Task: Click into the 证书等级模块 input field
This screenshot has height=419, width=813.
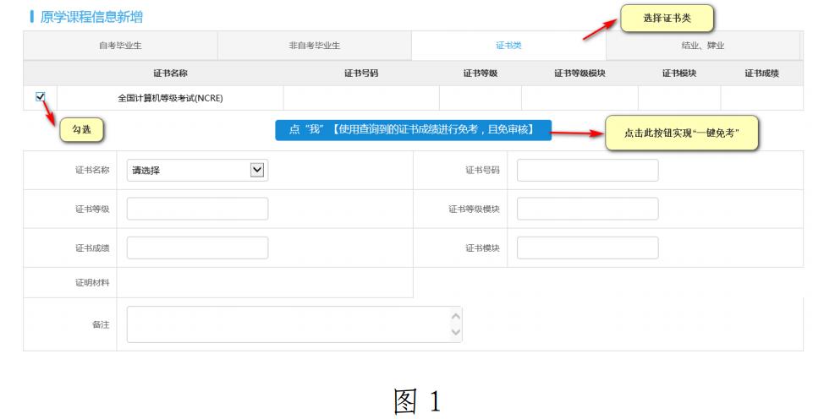Action: click(x=587, y=209)
